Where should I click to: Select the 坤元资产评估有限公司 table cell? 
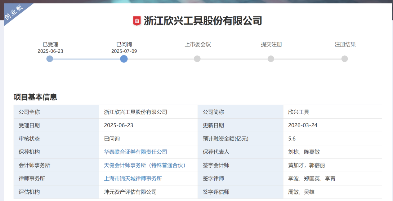pos(130,192)
